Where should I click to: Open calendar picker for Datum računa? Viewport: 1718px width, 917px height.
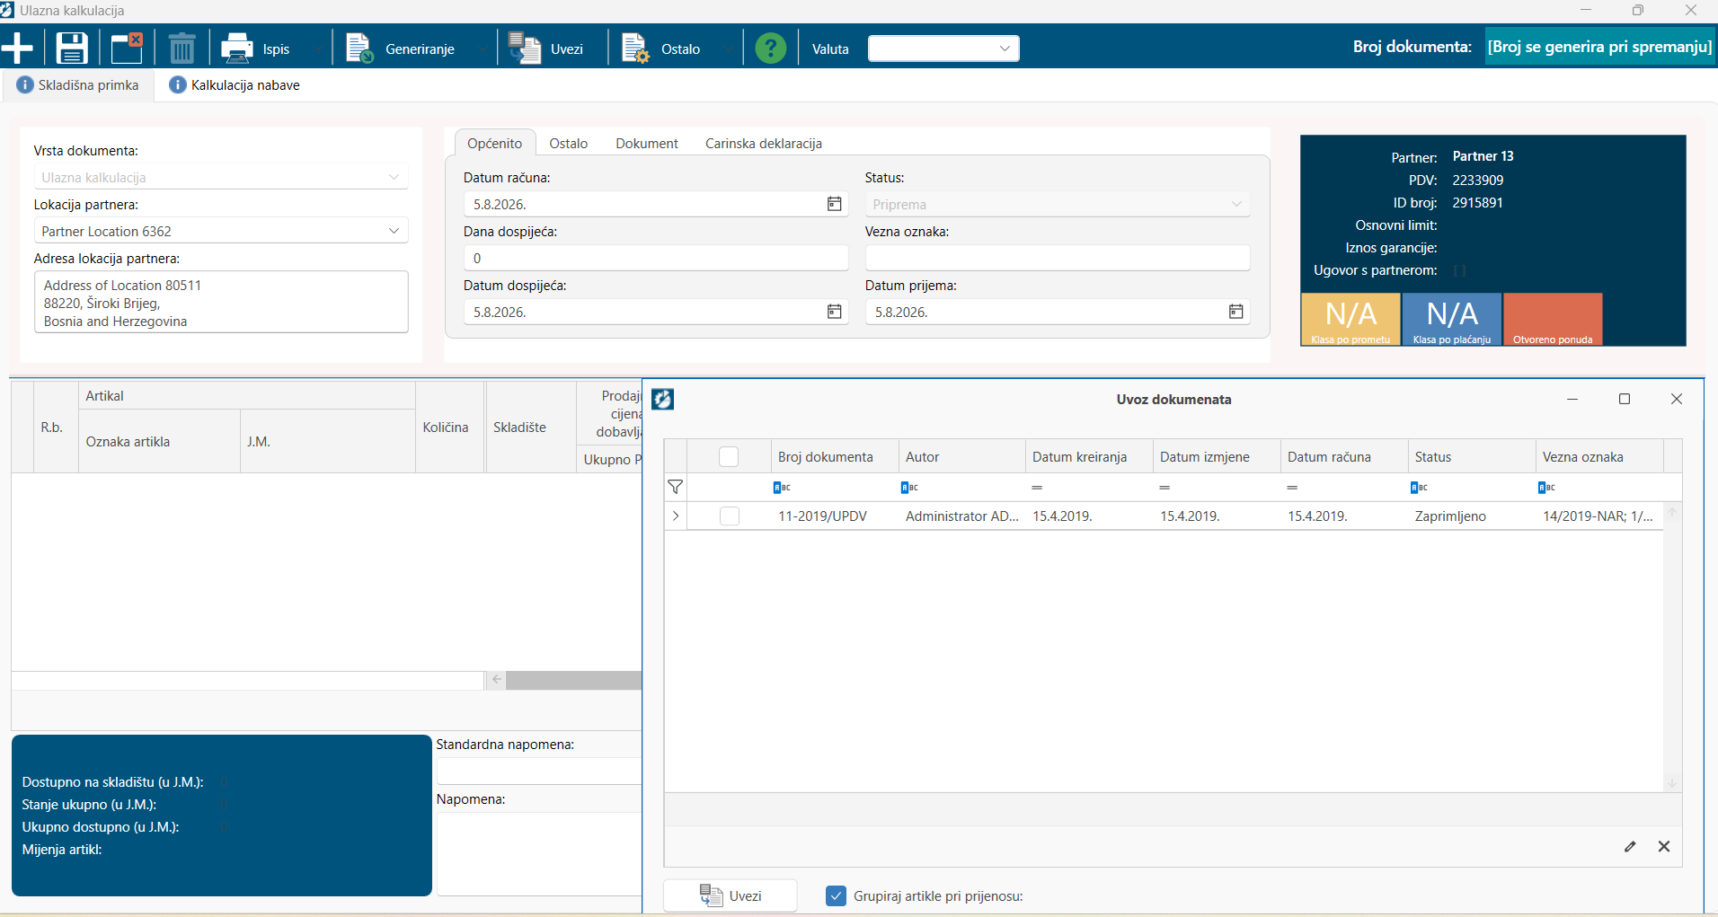[835, 204]
